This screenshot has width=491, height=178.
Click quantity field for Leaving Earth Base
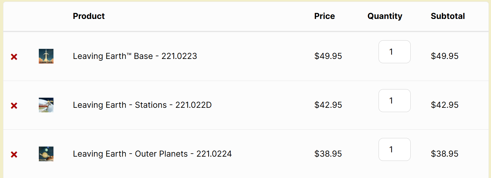(x=394, y=52)
